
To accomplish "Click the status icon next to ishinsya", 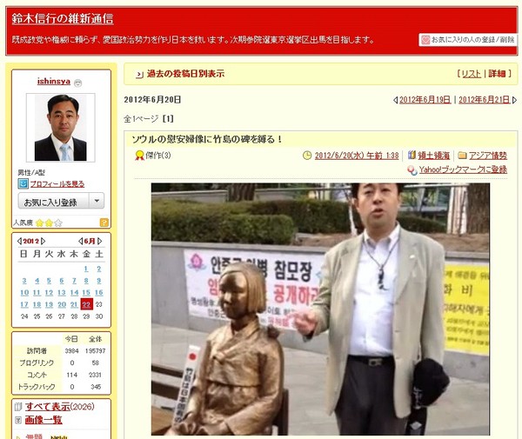I will pos(78,82).
